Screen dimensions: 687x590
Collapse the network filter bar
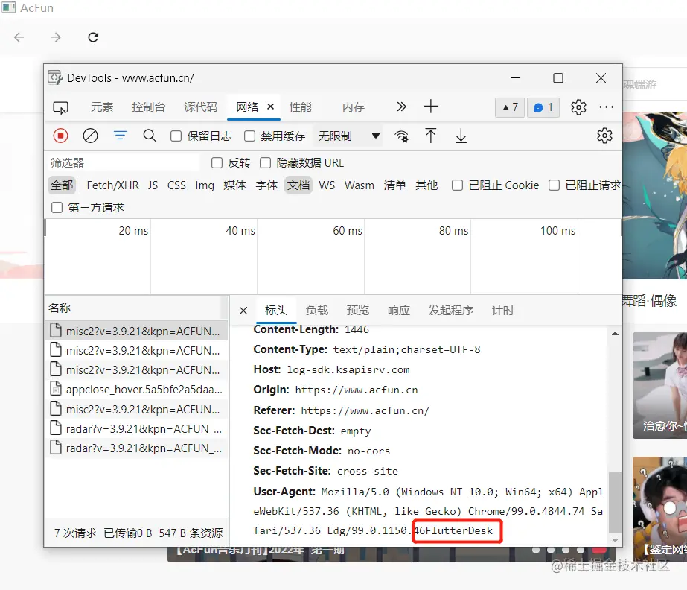[x=120, y=136]
